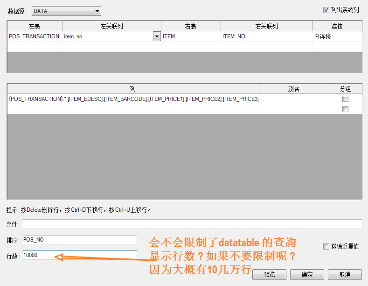368x286 pixels.
Task: Click the 右表 column header
Action: [191, 26]
